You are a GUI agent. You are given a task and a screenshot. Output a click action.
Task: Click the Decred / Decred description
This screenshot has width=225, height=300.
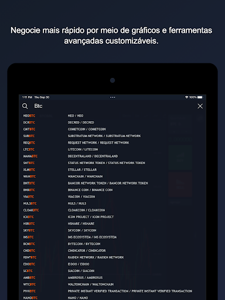point(81,122)
